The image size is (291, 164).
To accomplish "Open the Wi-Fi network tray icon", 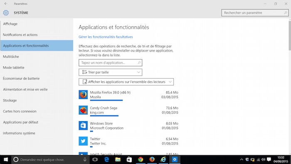I will 258,159.
